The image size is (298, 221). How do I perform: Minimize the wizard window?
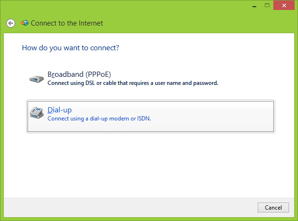pyautogui.click(x=253, y=5)
